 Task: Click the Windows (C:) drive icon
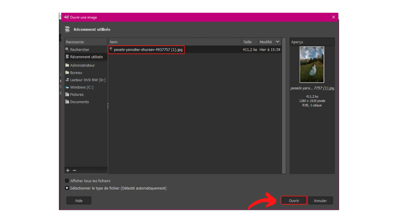coord(67,87)
